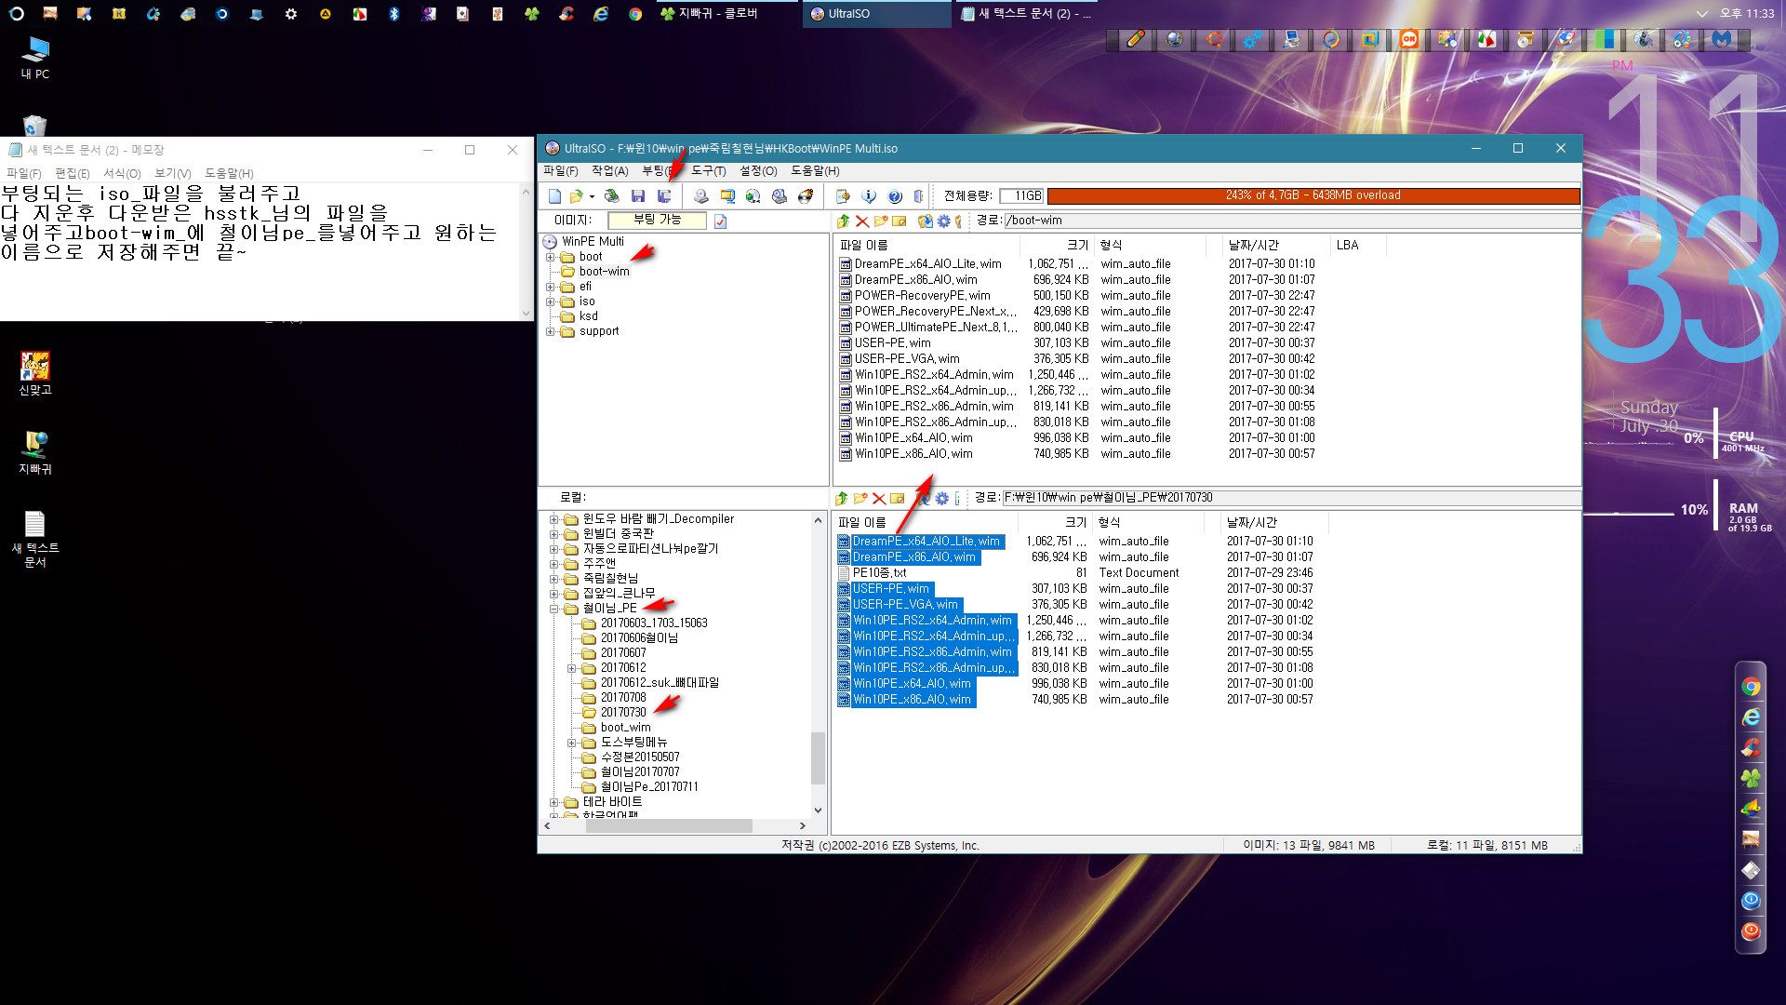
Task: Expand the 도스부팅메뉴 folder in the local tree
Action: (571, 744)
